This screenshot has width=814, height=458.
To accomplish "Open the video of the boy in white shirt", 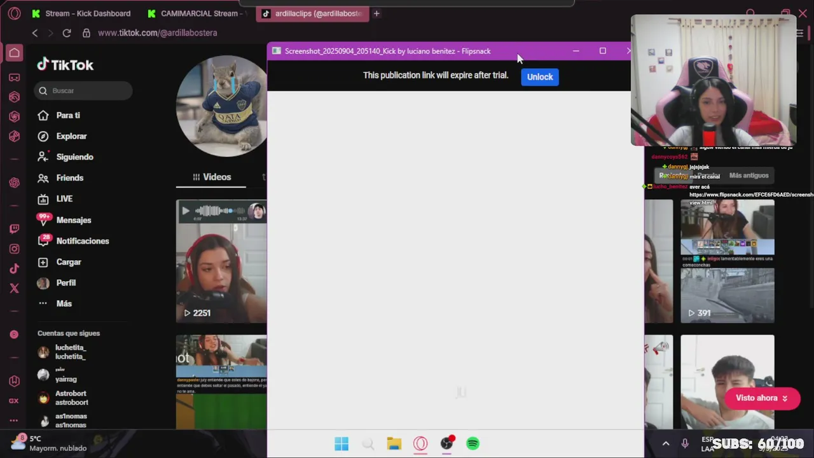I will coord(728,382).
